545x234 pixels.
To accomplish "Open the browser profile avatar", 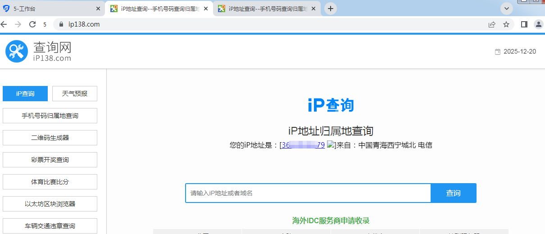I will click(x=539, y=24).
